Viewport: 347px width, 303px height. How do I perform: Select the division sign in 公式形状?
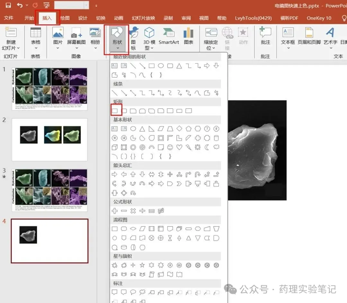142,211
